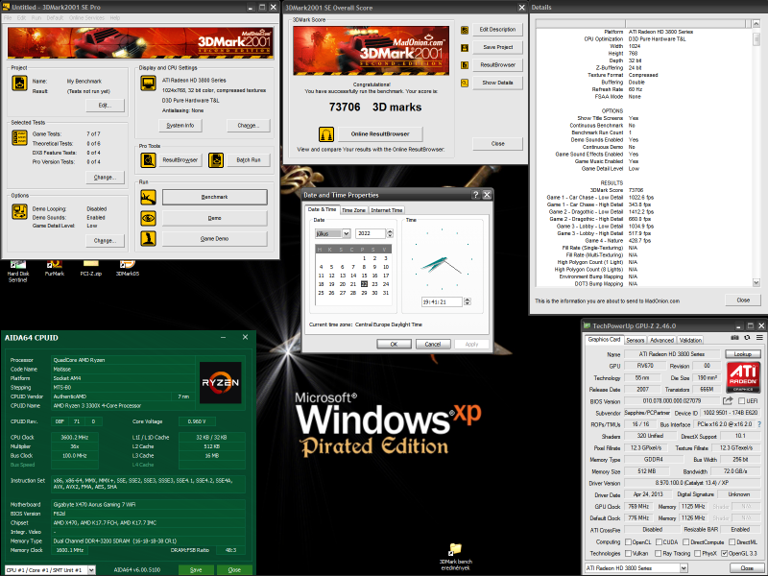Switch to the Internet Time tab

[x=387, y=210]
